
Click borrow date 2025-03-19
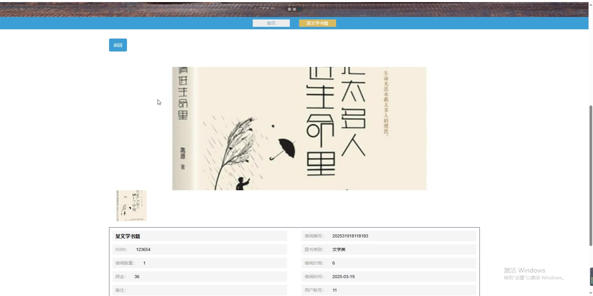[343, 277]
